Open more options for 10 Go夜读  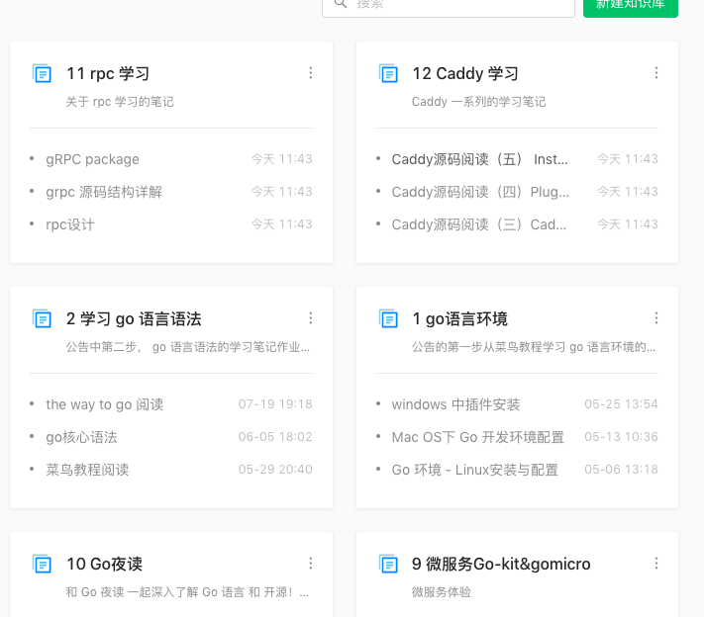(x=310, y=564)
